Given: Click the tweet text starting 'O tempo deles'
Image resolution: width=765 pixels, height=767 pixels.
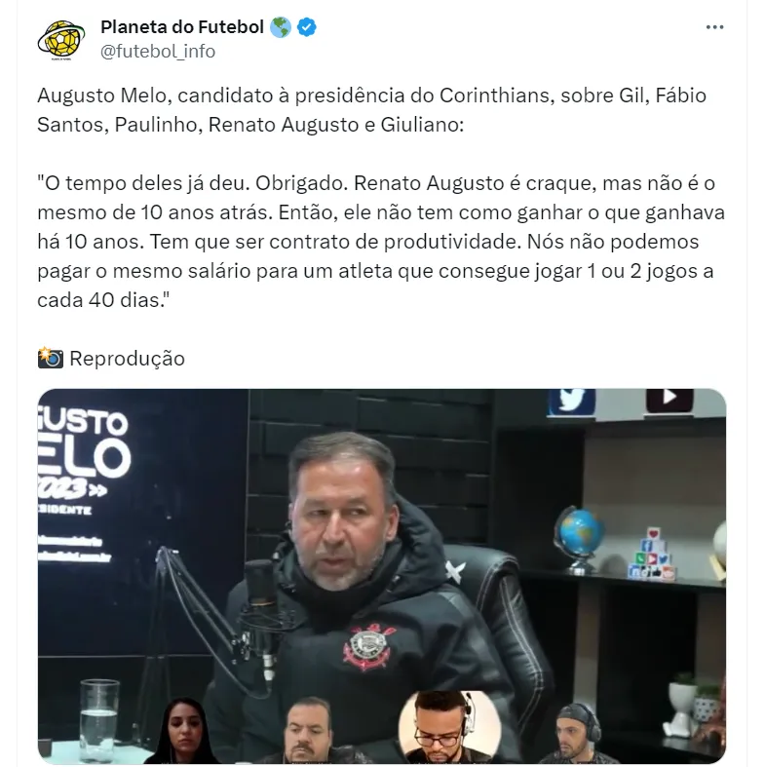Looking at the screenshot, I should [381, 241].
